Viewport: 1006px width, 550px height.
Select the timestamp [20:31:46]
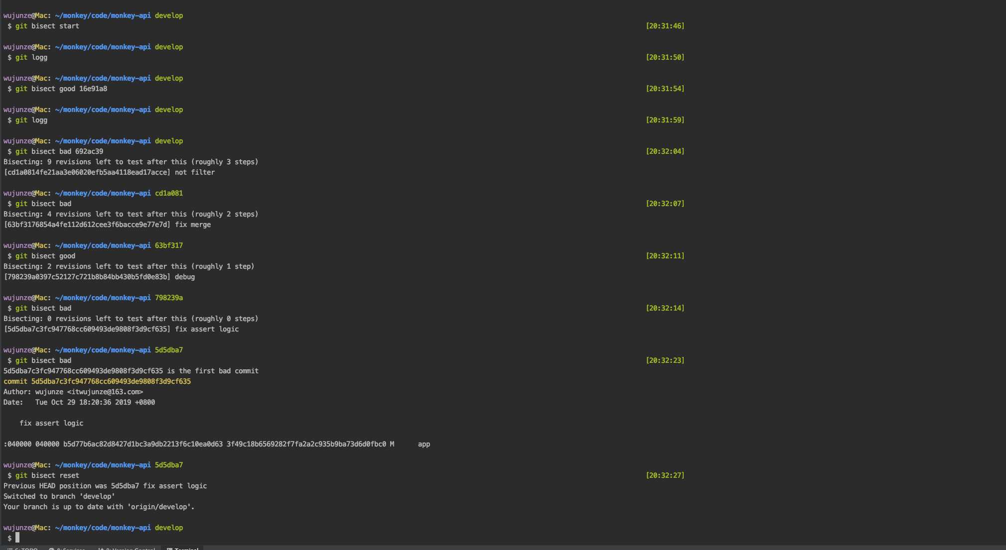pos(665,26)
